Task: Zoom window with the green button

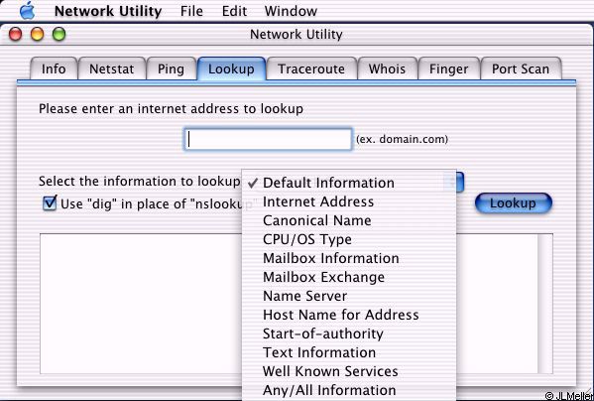Action: pyautogui.click(x=59, y=35)
